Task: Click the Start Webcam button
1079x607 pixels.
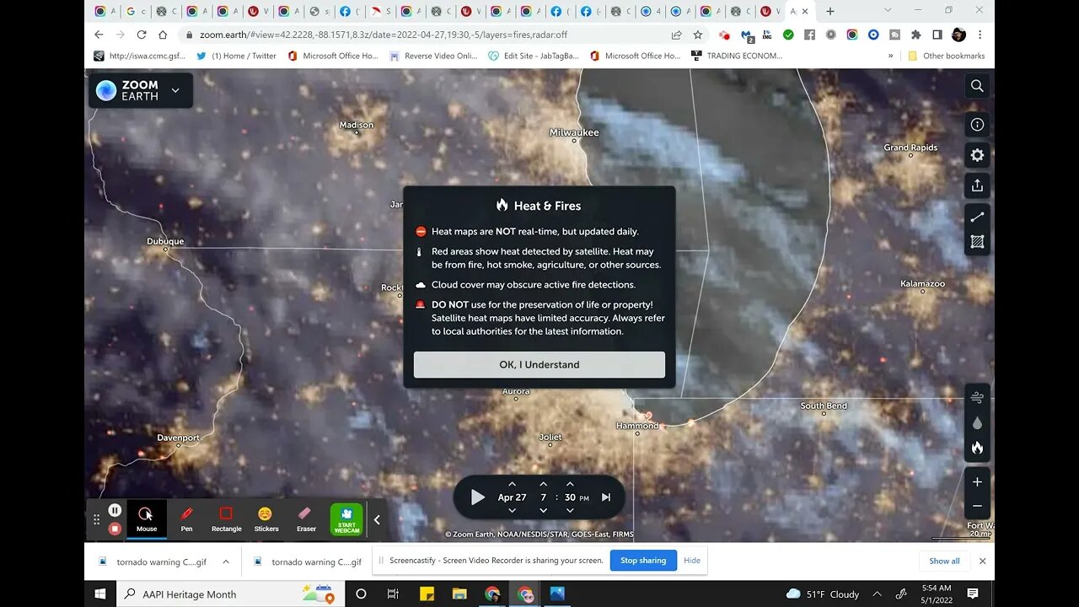Action: tap(346, 519)
